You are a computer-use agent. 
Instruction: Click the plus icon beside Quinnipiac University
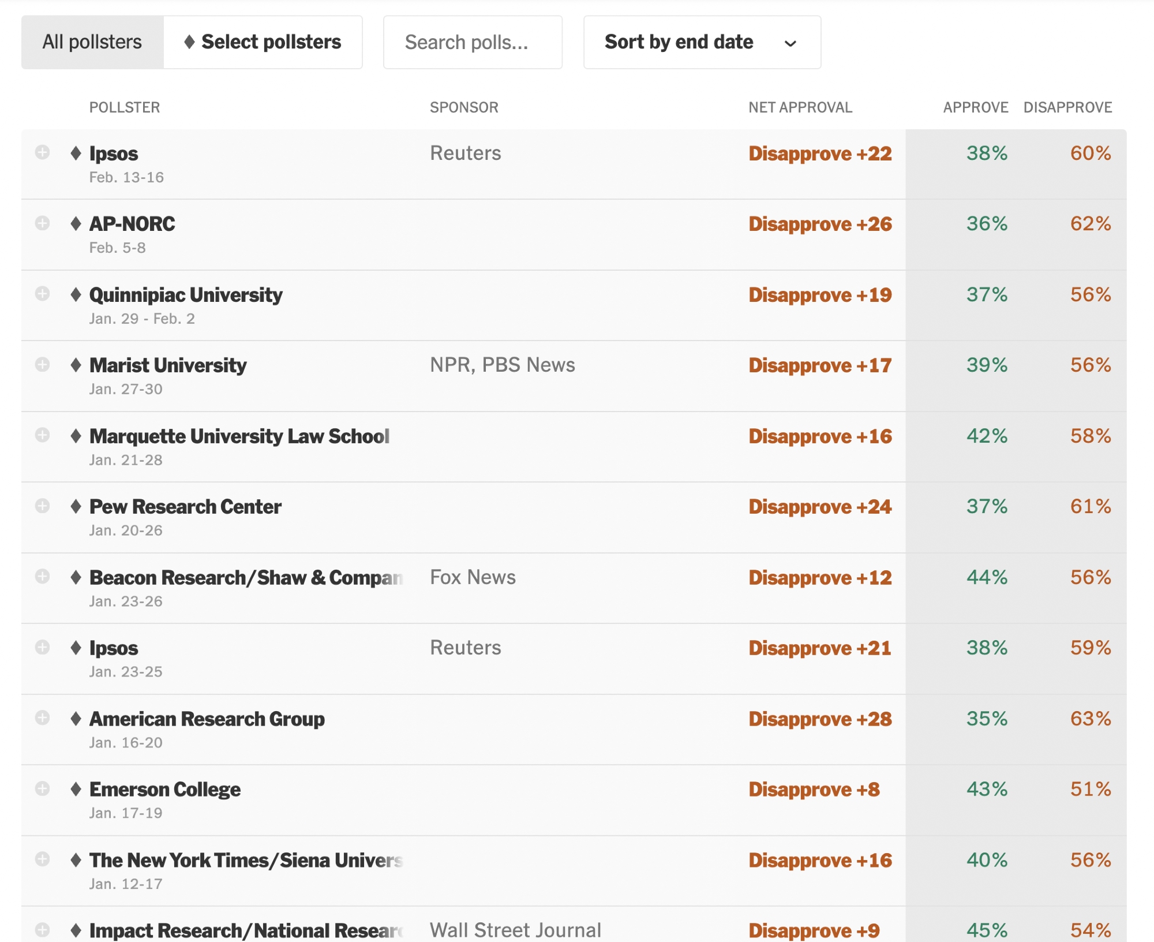click(x=42, y=294)
